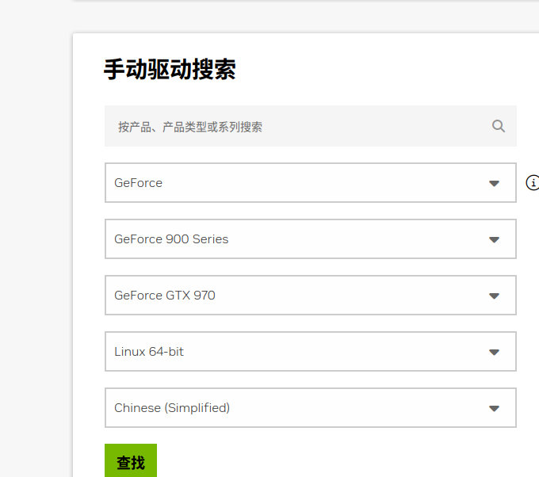Viewport: 539px width, 477px height.
Task: Click the 手动驱动搜索 heading text
Action: click(x=170, y=70)
